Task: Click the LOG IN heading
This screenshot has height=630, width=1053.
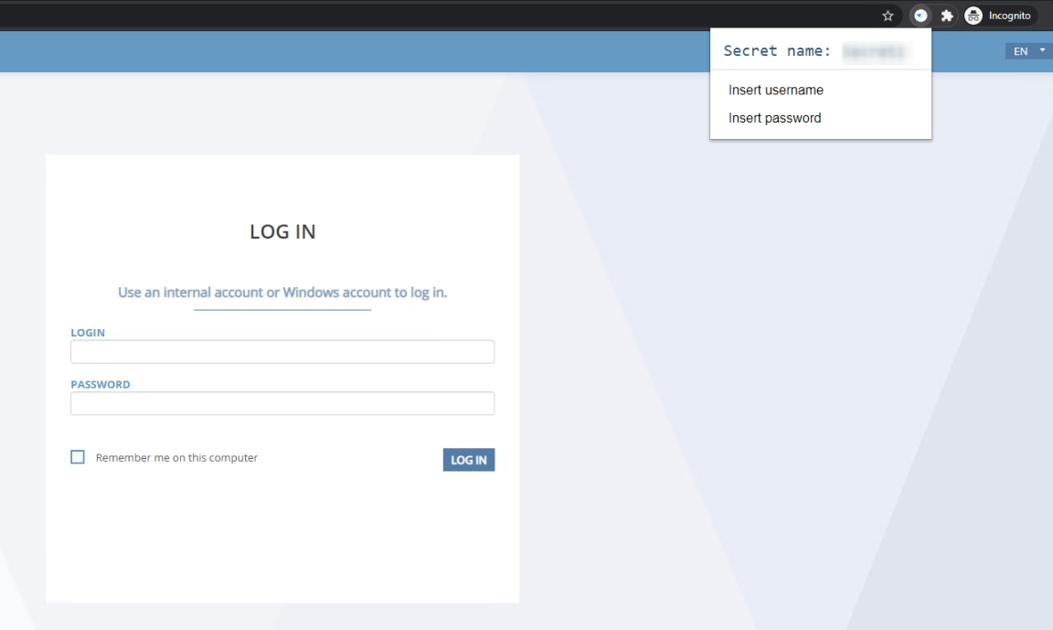Action: point(282,232)
